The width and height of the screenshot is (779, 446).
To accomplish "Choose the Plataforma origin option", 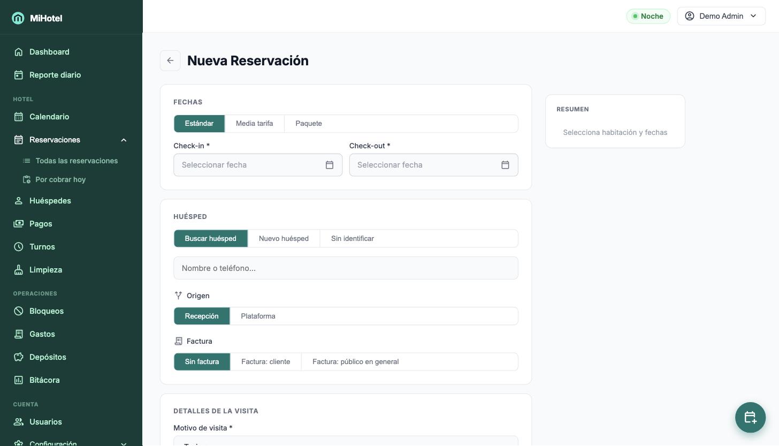I will click(258, 316).
